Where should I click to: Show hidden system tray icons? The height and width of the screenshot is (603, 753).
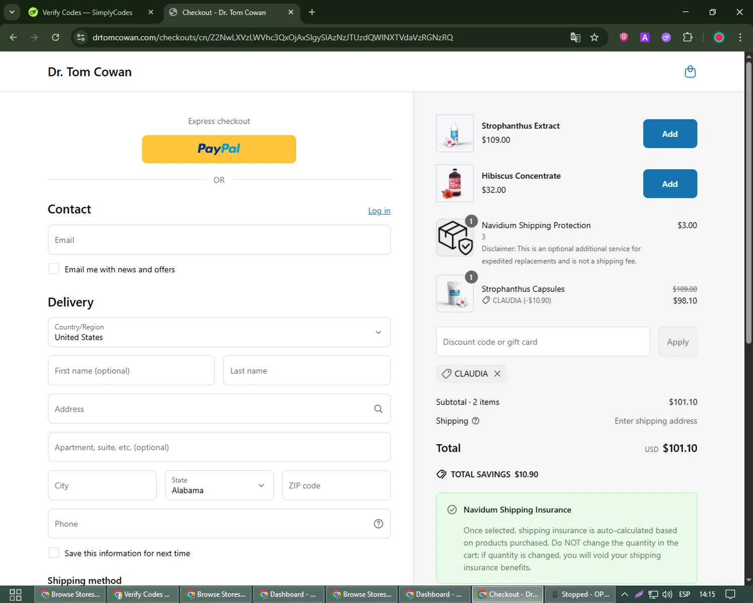[624, 594]
